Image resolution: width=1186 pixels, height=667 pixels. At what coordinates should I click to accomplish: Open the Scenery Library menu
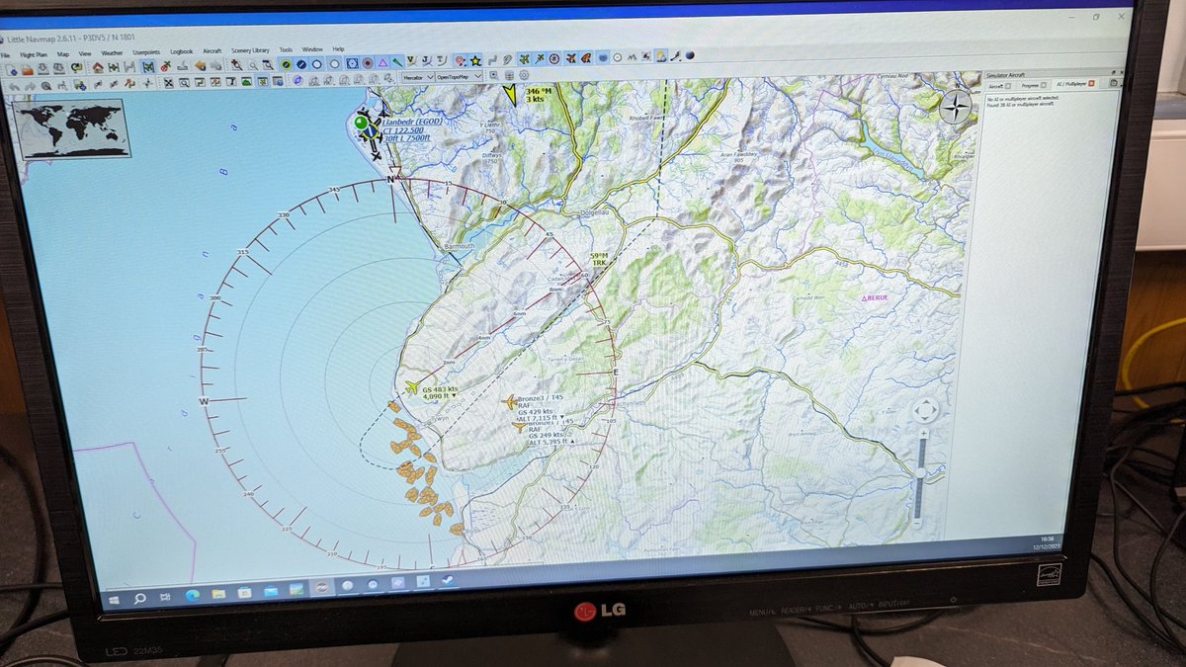(x=250, y=50)
